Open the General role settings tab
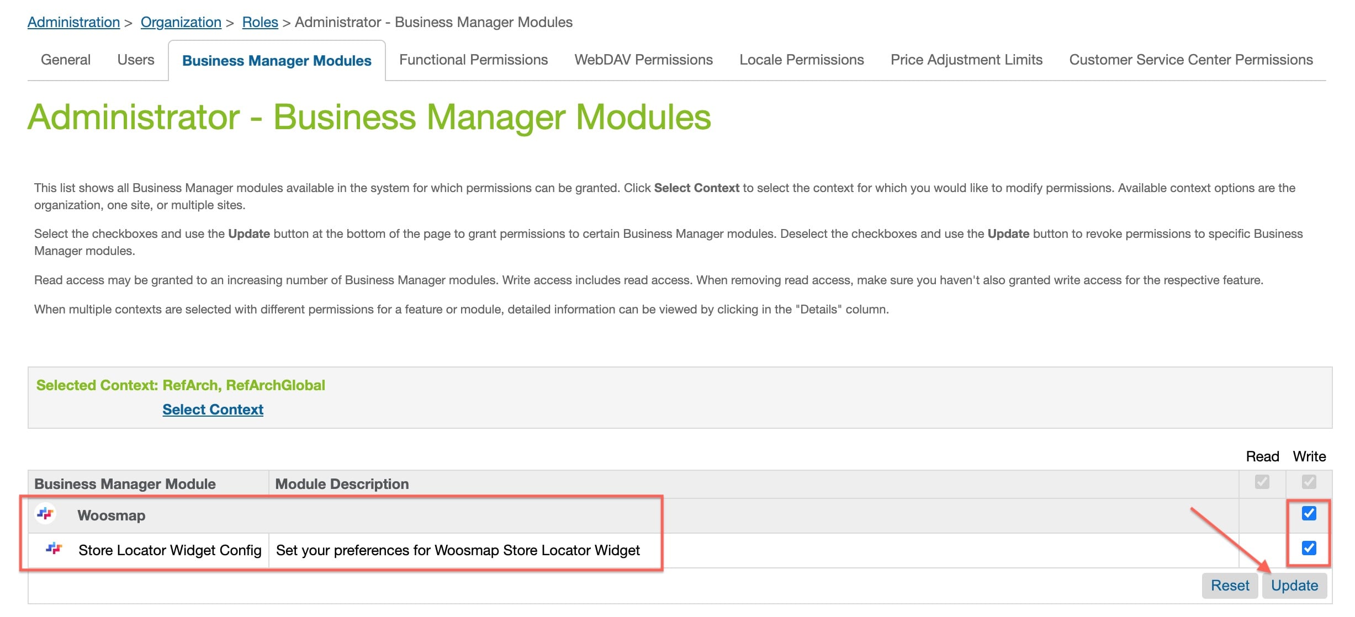 point(66,60)
